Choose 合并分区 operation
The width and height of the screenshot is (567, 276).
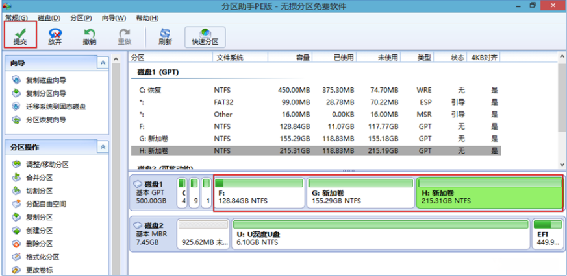40,178
